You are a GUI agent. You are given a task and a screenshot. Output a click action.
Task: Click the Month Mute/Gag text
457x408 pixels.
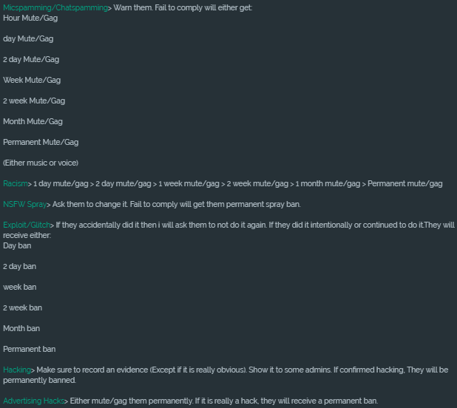point(33,121)
